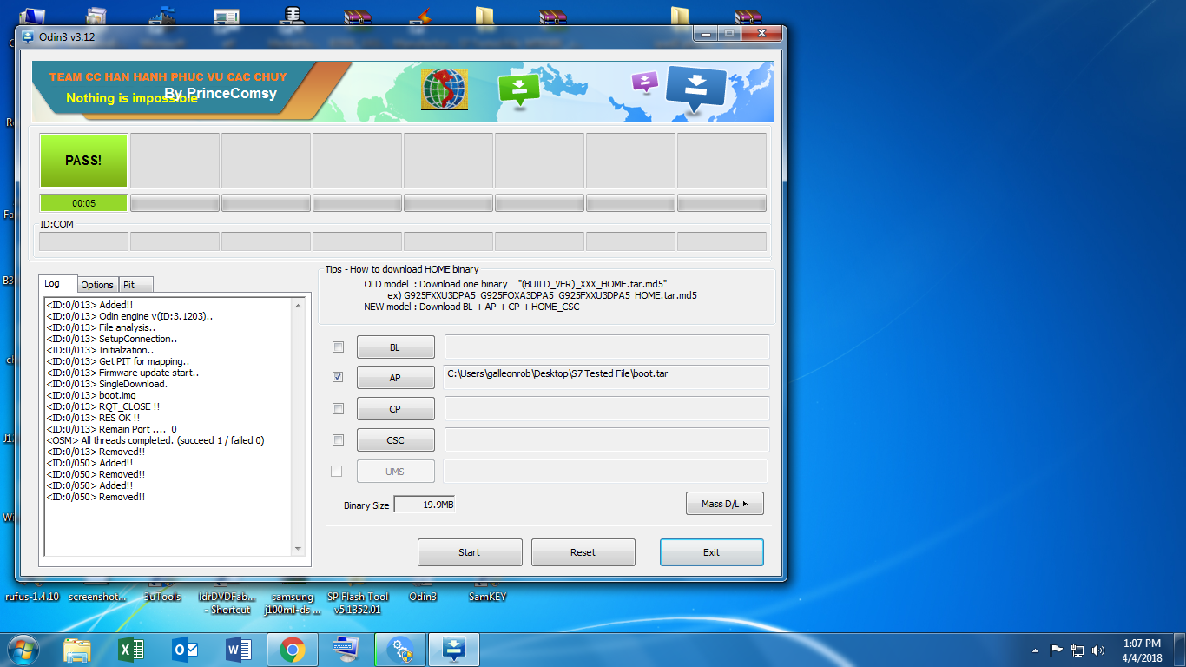Open Windows Explorer from the taskbar

pyautogui.click(x=77, y=649)
